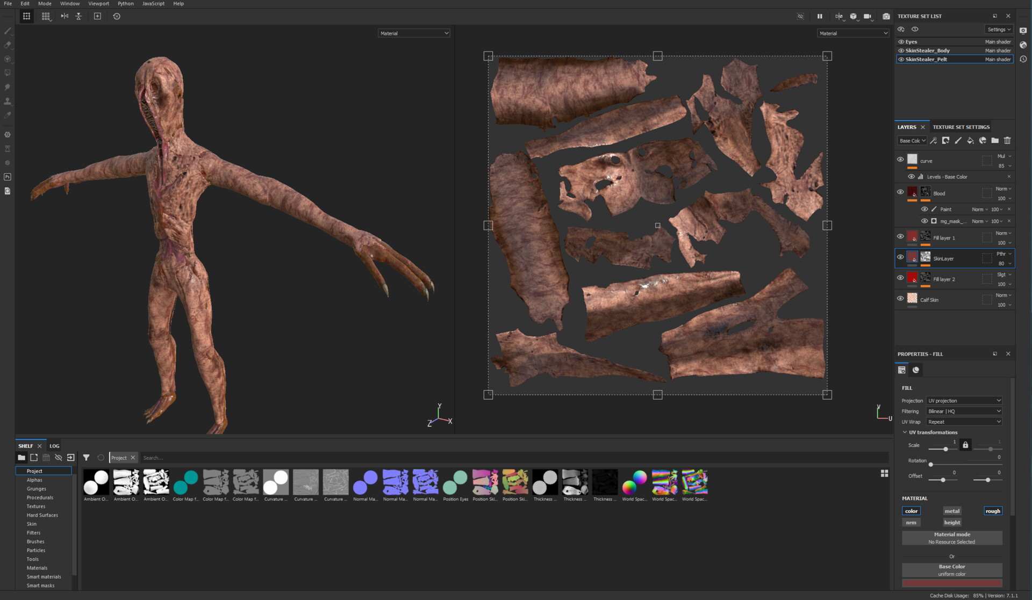Add a folder in the layer stack
This screenshot has height=600, width=1032.
coord(995,141)
